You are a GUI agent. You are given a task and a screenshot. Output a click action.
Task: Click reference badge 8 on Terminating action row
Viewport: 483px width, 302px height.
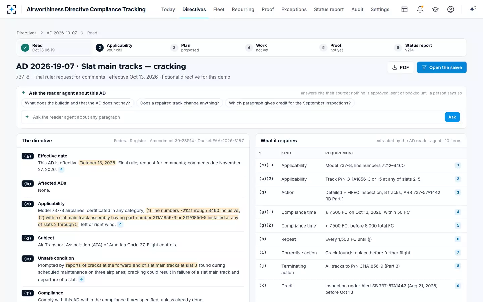pyautogui.click(x=458, y=266)
